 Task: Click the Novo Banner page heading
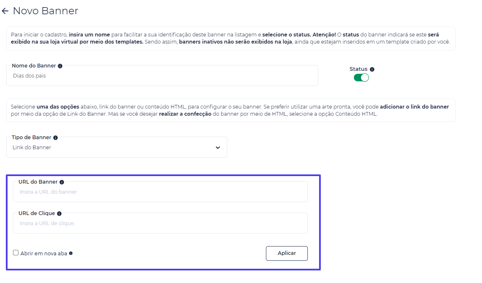46,11
